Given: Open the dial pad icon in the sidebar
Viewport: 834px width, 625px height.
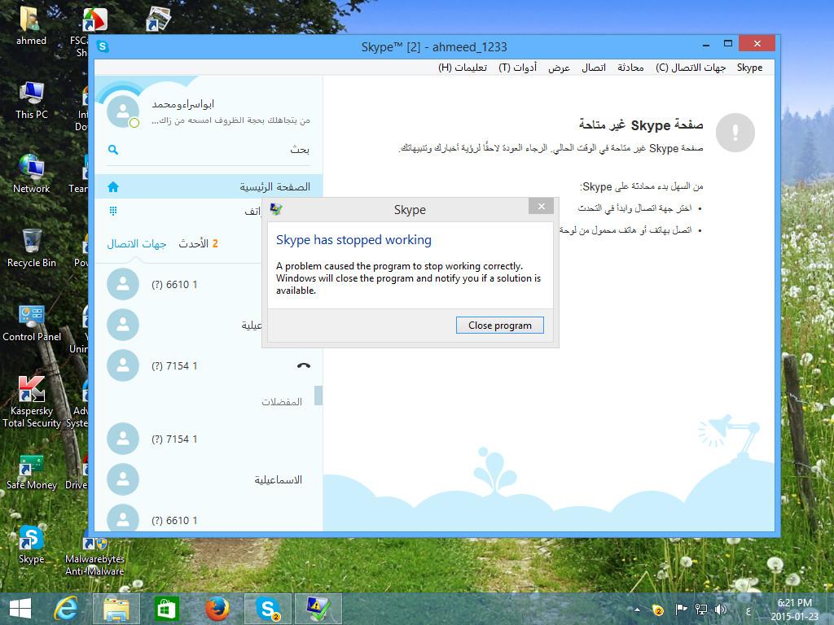Looking at the screenshot, I should coord(113,211).
